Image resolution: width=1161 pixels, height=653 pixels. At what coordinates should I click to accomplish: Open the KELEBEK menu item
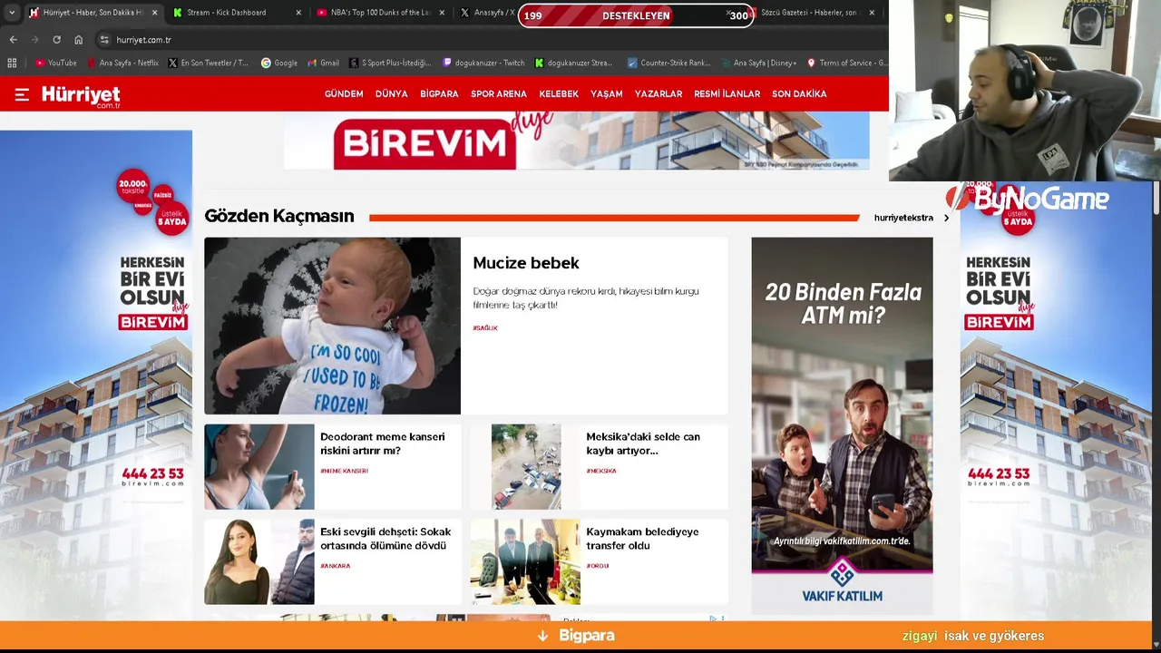click(x=559, y=94)
